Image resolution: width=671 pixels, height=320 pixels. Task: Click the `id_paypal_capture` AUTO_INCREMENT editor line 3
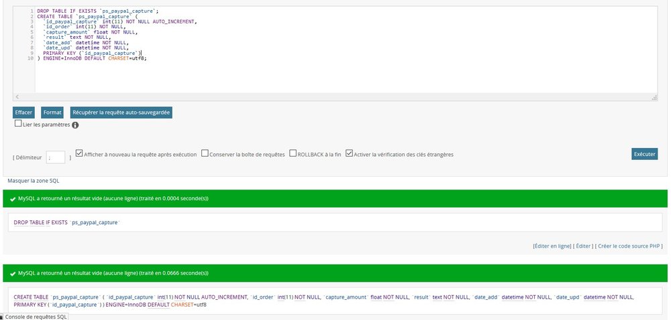(x=120, y=21)
